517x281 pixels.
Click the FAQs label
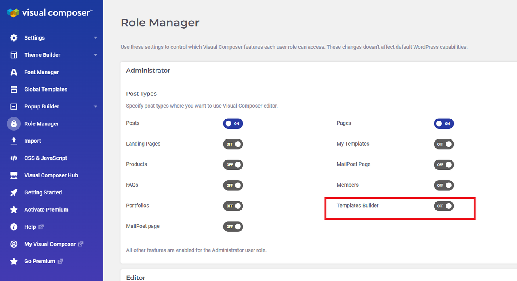[x=132, y=185]
